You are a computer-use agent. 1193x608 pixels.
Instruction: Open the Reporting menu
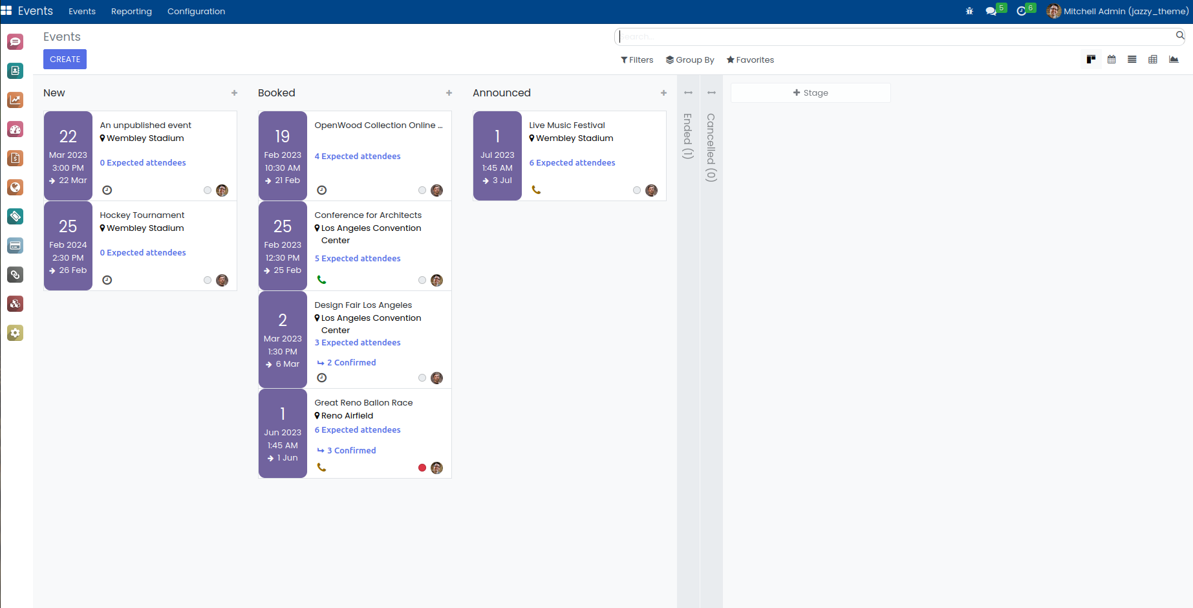coord(131,11)
